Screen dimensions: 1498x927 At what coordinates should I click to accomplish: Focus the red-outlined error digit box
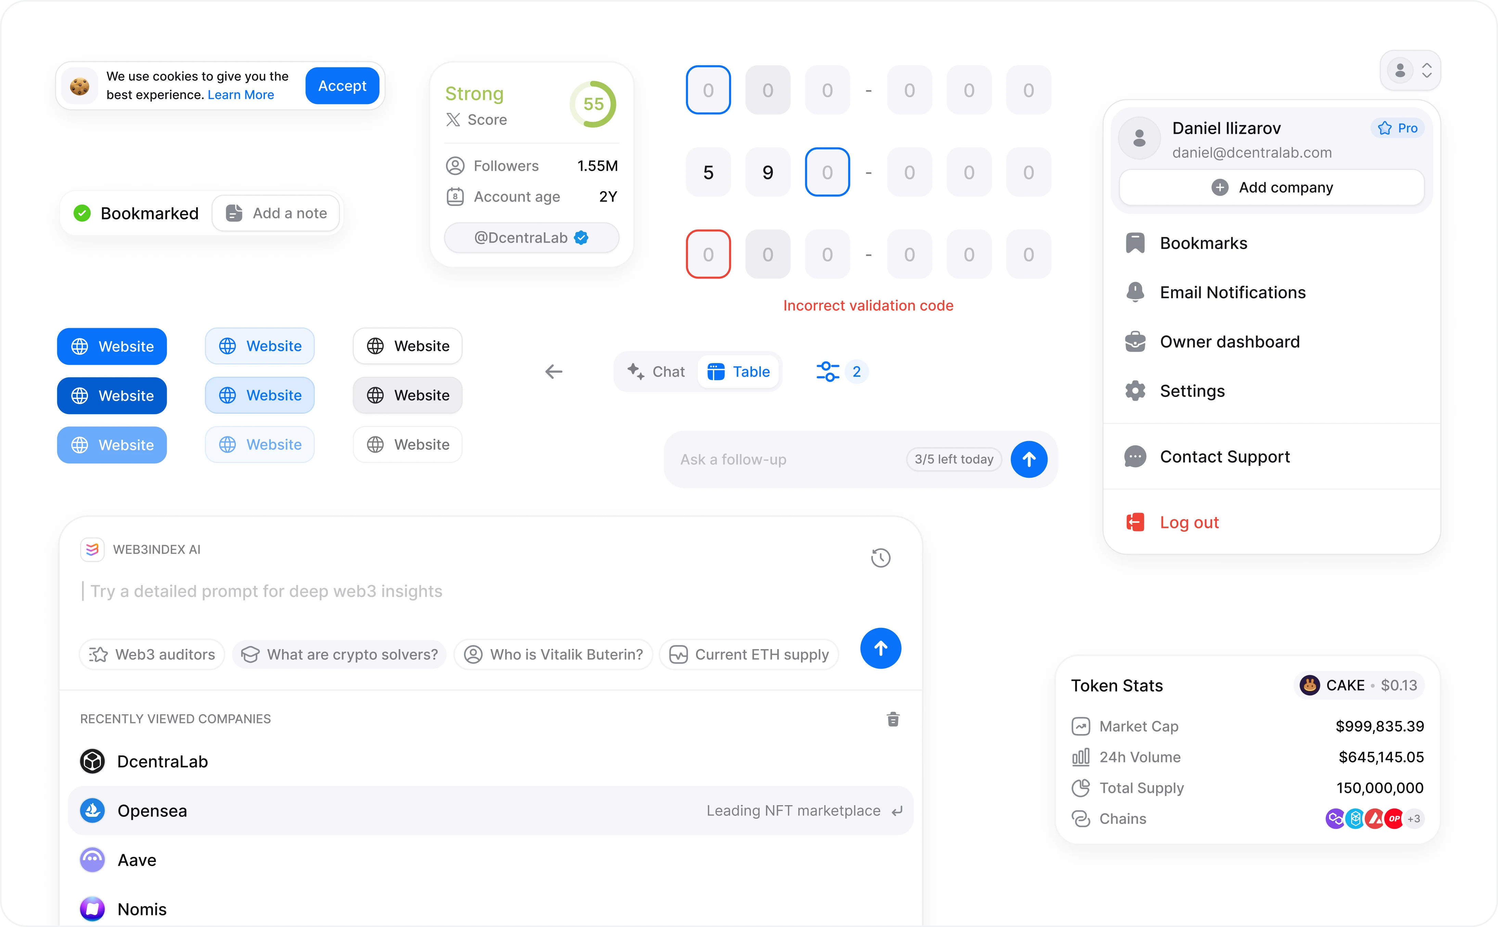tap(708, 255)
